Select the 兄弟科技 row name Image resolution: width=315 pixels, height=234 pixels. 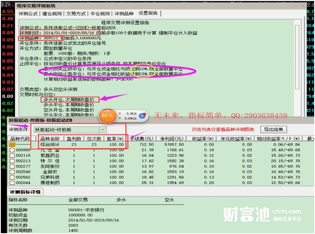point(50,177)
